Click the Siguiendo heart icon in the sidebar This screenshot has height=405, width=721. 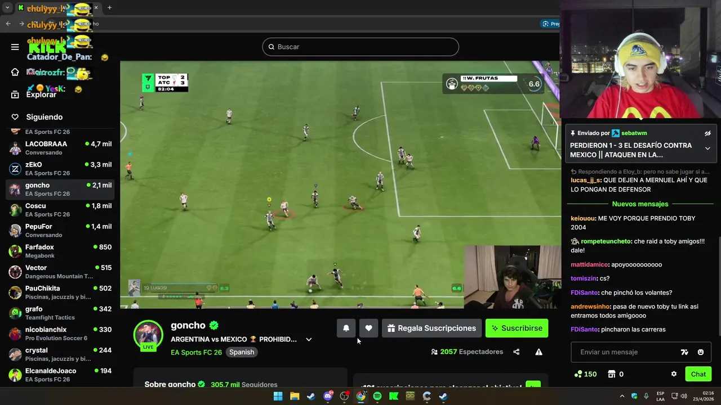(15, 117)
